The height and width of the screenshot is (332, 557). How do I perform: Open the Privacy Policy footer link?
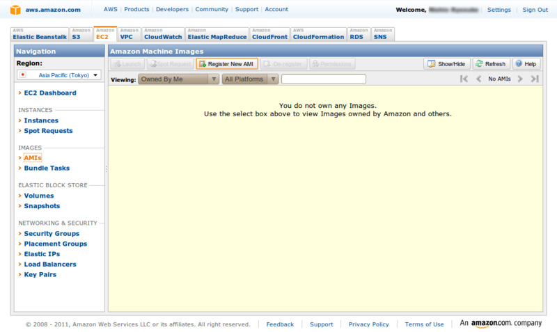coord(369,324)
